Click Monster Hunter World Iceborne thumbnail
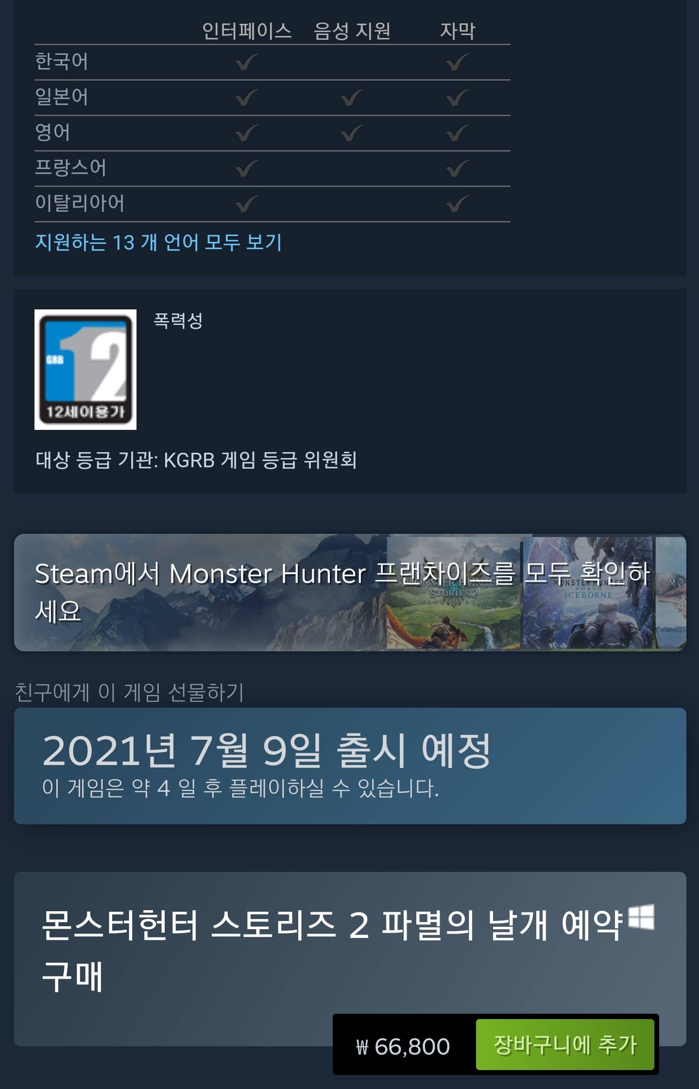The width and height of the screenshot is (699, 1089). pyautogui.click(x=588, y=593)
